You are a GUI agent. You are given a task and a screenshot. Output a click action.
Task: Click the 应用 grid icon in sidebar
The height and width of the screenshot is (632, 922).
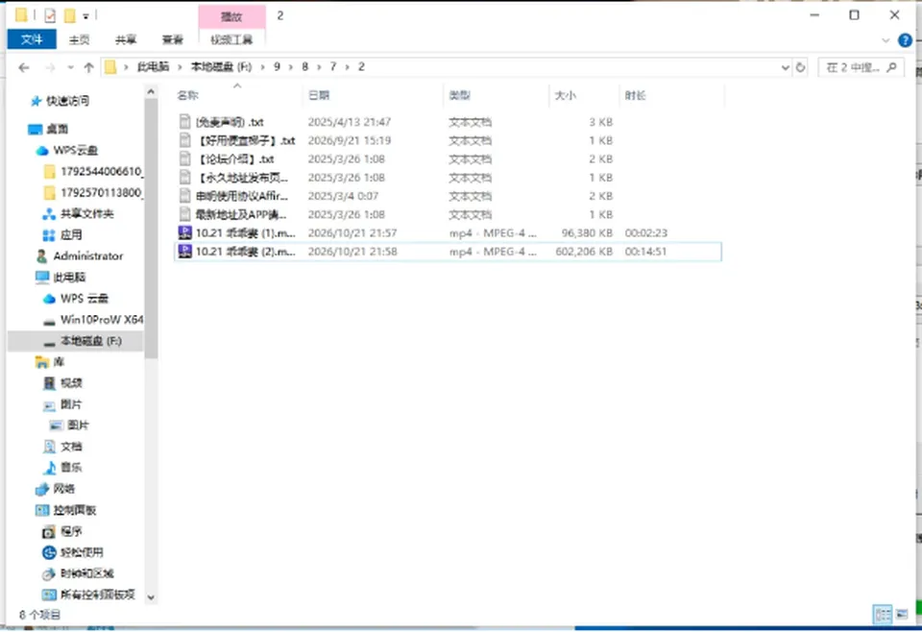tap(49, 235)
